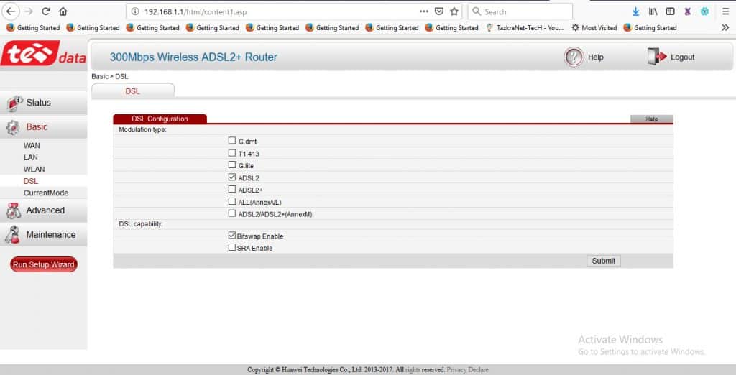Expand the Advanced menu section
The height and width of the screenshot is (375, 736).
(x=44, y=210)
